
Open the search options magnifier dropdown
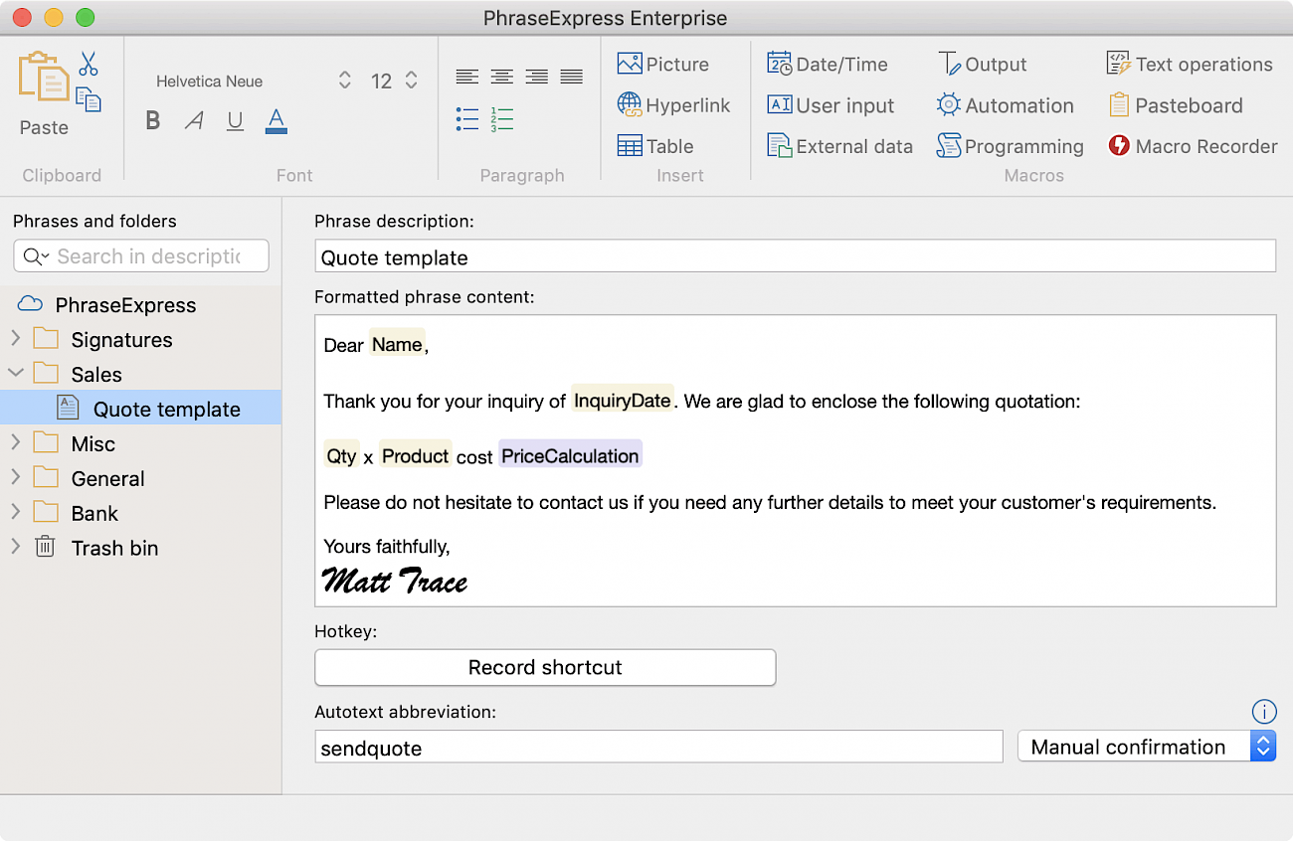[x=36, y=256]
